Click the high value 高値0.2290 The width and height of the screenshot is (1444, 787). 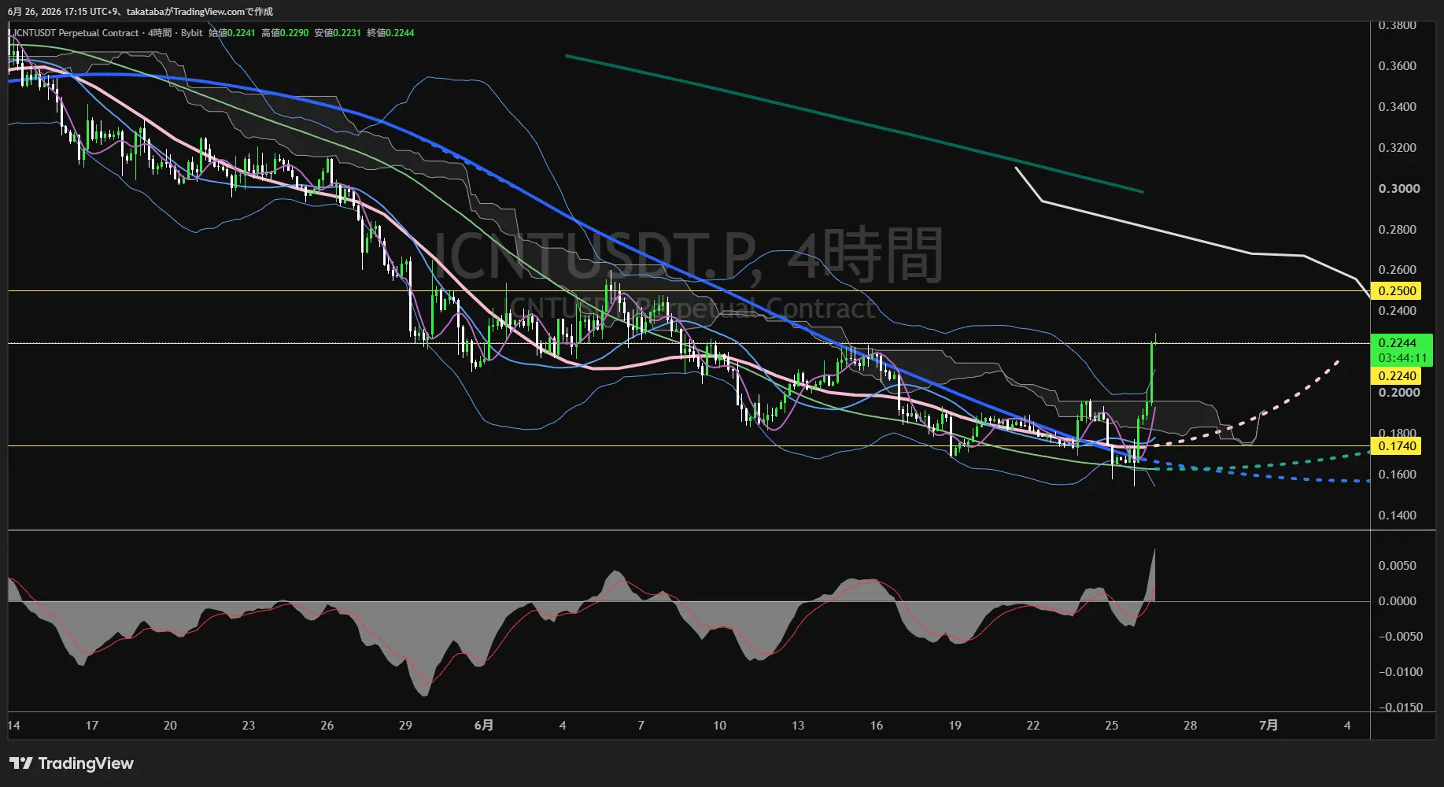coord(285,33)
